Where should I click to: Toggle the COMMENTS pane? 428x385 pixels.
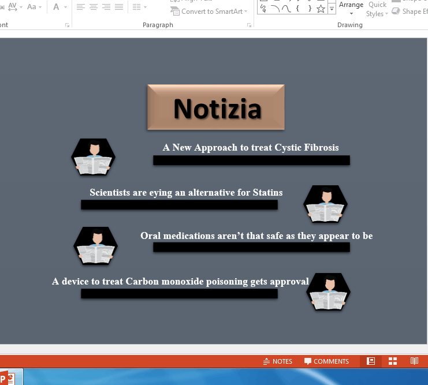click(326, 361)
